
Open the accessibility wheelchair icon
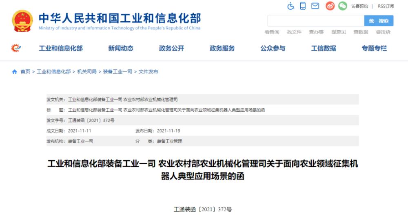(290, 6)
